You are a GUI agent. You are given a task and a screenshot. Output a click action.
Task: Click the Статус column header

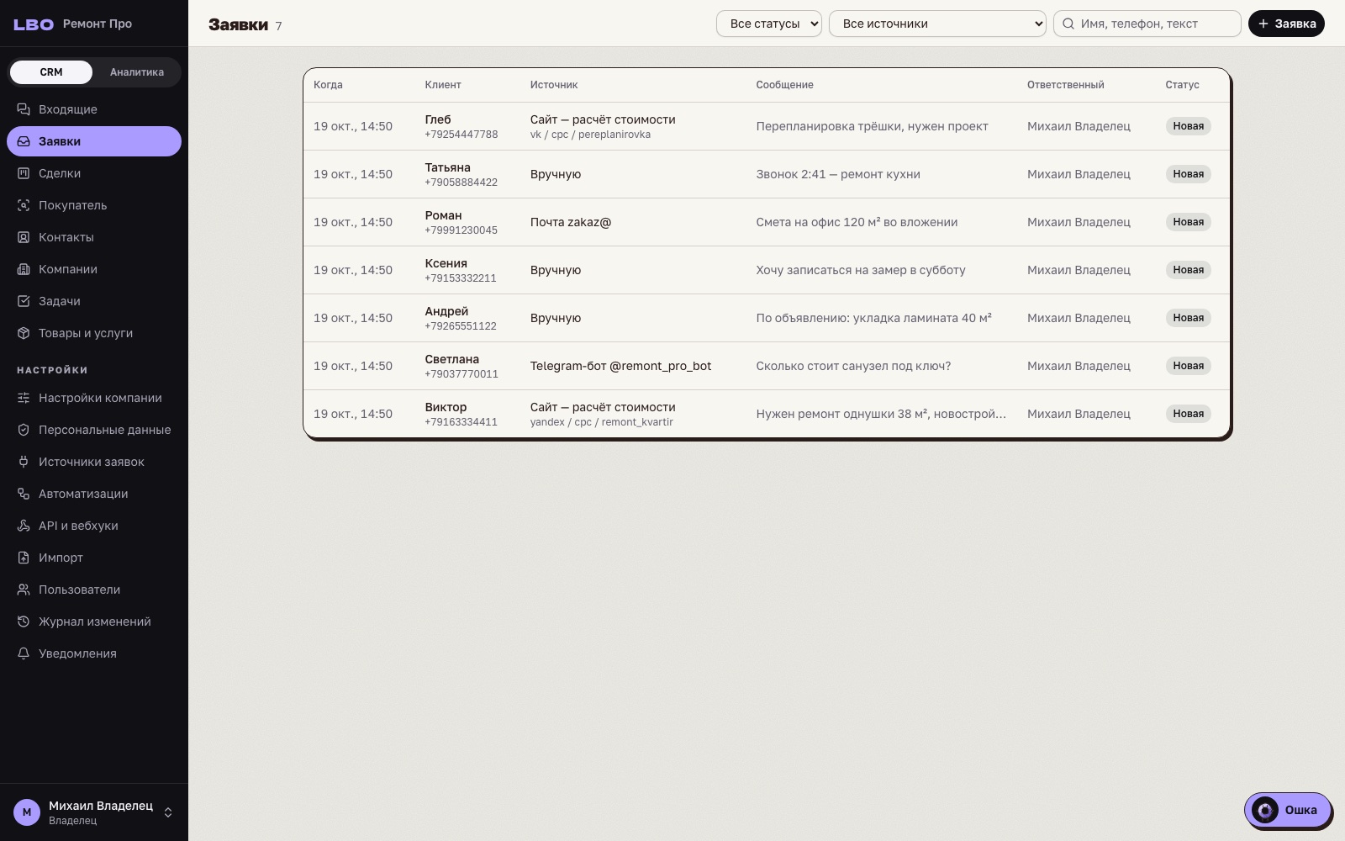click(x=1182, y=85)
